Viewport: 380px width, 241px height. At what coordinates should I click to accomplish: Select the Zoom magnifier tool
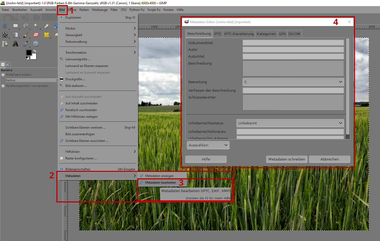(36, 44)
